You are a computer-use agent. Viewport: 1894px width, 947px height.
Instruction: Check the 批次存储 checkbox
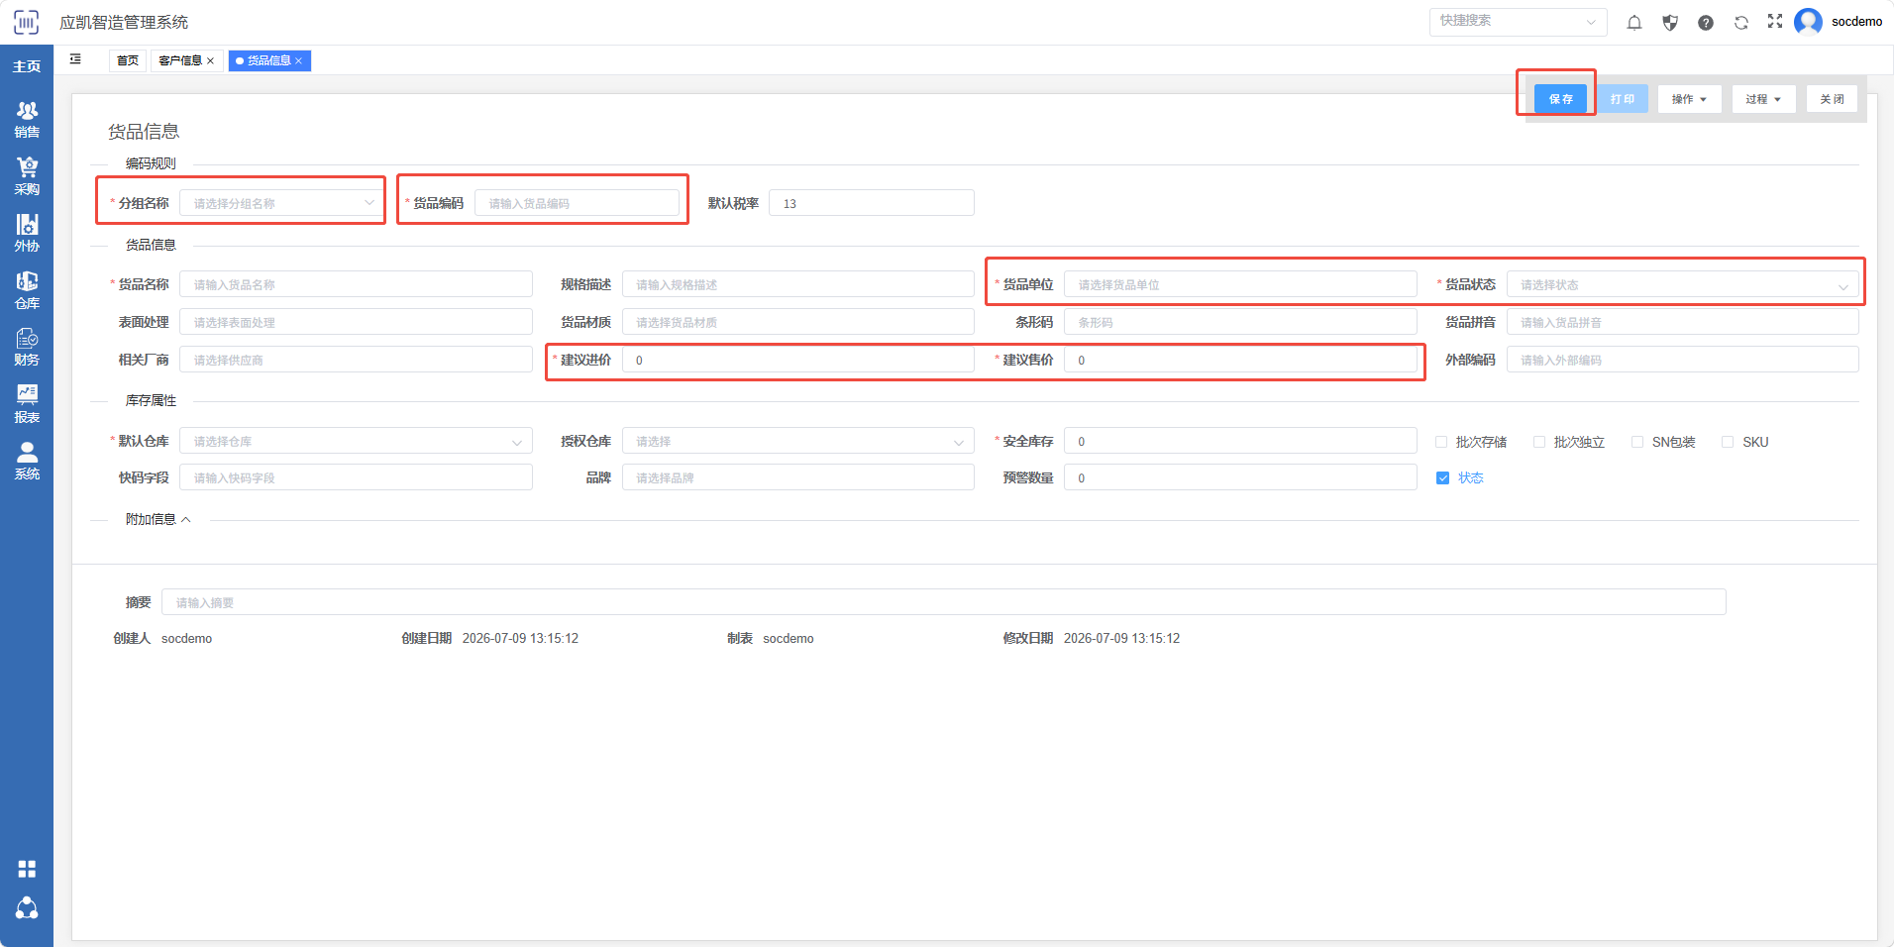(x=1441, y=442)
